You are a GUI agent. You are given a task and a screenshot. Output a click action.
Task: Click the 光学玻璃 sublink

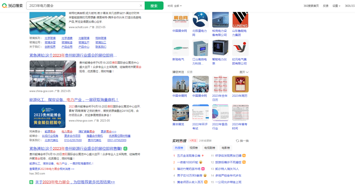point(50,38)
